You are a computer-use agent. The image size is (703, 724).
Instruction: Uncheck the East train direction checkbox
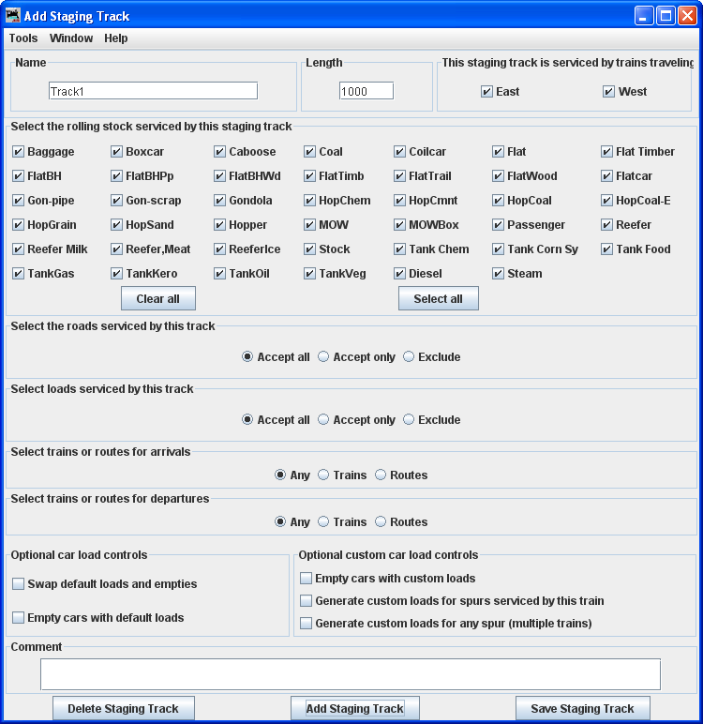[x=486, y=92]
